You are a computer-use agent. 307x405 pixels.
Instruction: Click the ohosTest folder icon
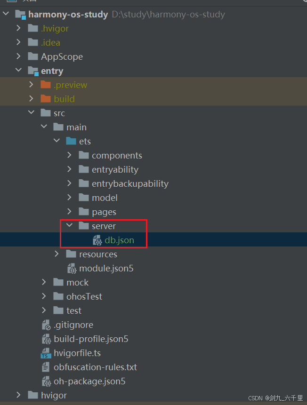coord(58,296)
